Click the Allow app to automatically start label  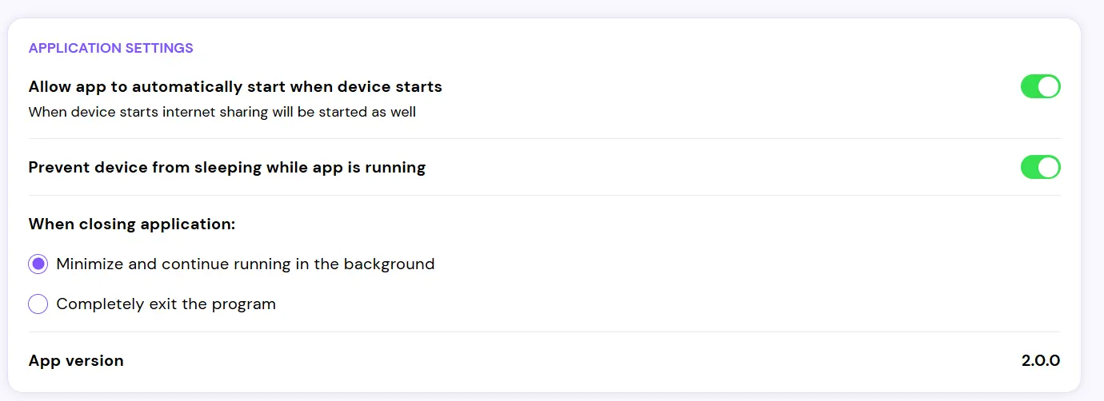coord(235,86)
